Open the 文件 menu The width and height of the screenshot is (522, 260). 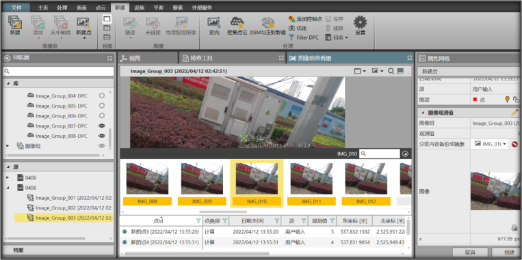point(16,8)
